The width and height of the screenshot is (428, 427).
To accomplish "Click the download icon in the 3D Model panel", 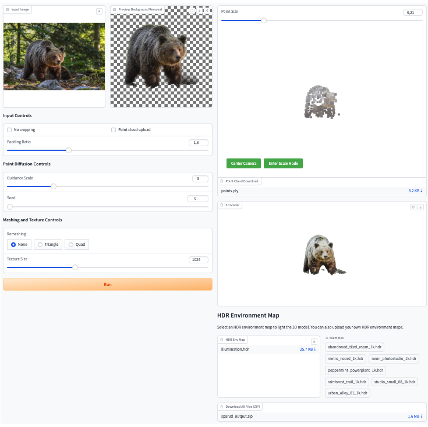I will (x=420, y=207).
